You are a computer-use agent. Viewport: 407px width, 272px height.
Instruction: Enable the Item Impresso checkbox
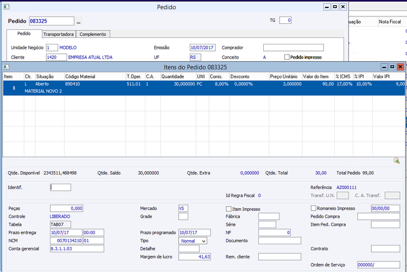(228, 209)
